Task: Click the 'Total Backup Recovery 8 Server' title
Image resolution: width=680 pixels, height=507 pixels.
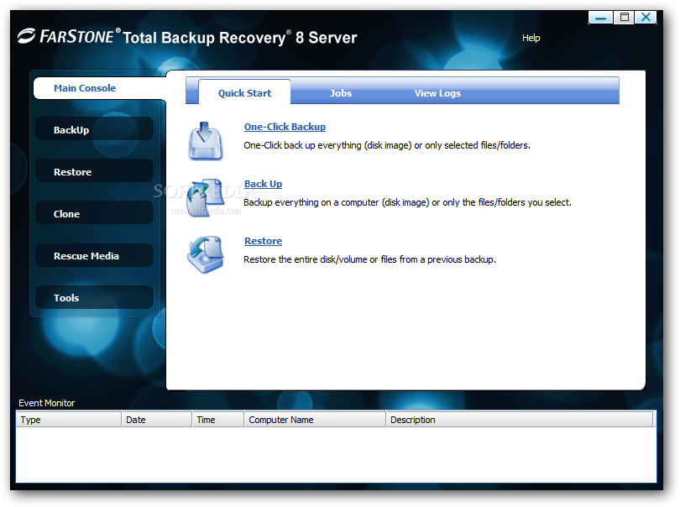Action: pos(240,37)
